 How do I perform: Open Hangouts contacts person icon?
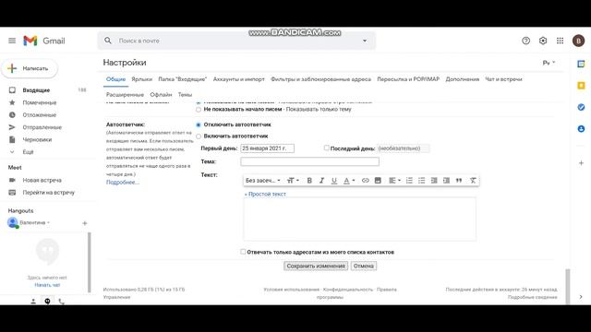[33, 302]
